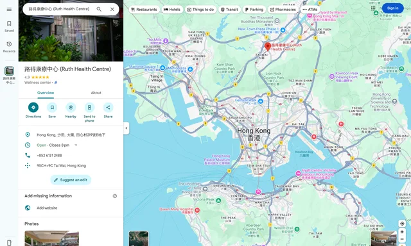Expand opening hours chevron
This screenshot has width=411, height=246.
76,145
